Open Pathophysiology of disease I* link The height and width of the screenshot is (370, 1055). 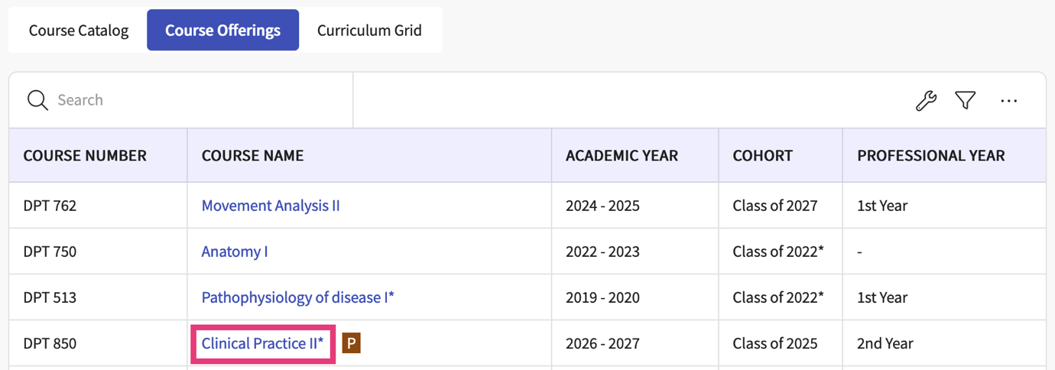pos(297,297)
